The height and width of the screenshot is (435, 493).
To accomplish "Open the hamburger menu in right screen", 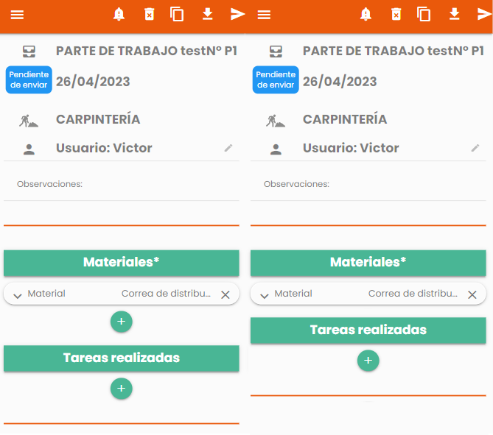I will point(264,15).
